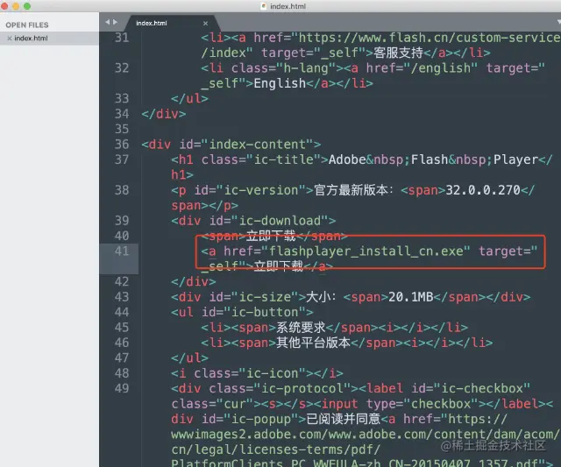Click "ic-size" id value on line 43
Image resolution: width=561 pixels, height=467 pixels.
265,297
